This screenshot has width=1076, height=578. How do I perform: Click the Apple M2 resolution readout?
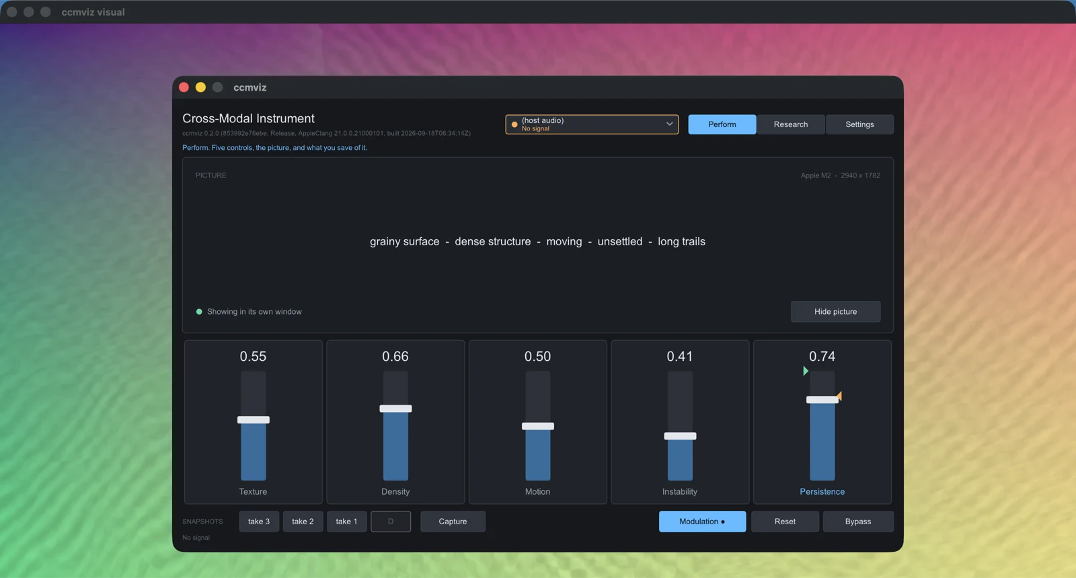[x=840, y=175]
